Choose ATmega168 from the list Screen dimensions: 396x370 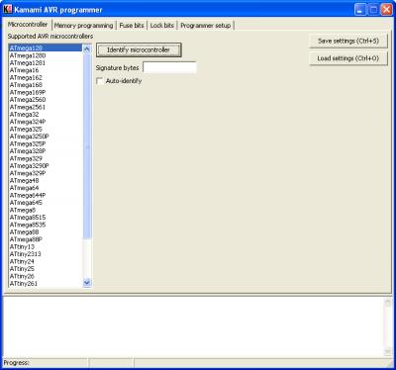coord(46,85)
